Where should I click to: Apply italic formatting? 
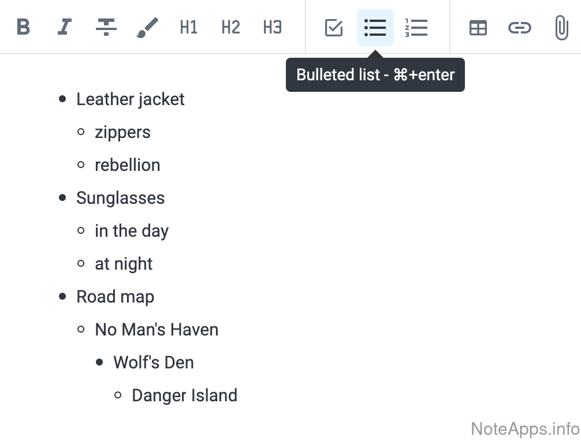click(x=65, y=27)
